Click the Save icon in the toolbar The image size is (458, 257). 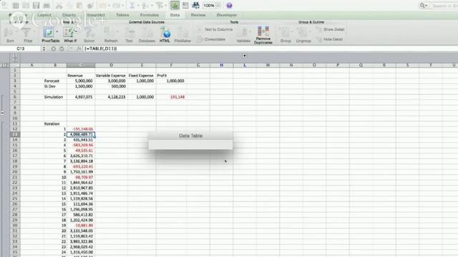point(36,6)
